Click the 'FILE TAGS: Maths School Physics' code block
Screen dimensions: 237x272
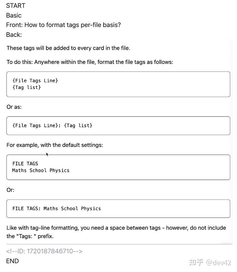pyautogui.click(x=57, y=209)
